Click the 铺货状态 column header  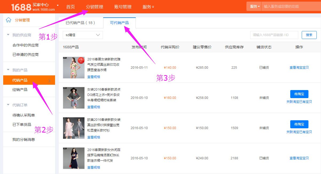264,47
